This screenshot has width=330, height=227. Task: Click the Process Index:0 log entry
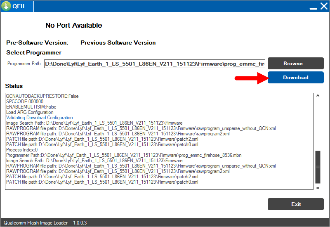[21, 150]
